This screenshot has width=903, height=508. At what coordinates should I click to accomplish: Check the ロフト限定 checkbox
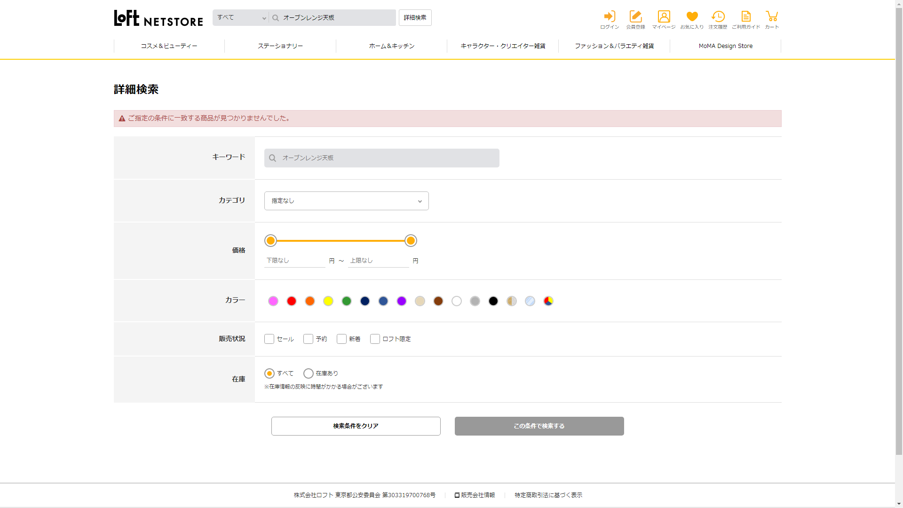point(375,339)
